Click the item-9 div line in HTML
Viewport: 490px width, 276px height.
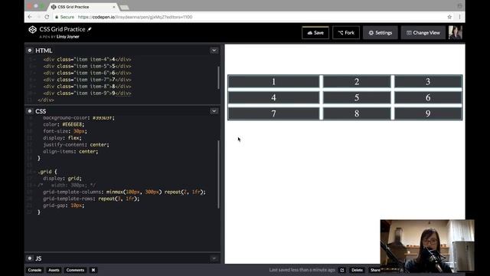tap(87, 94)
